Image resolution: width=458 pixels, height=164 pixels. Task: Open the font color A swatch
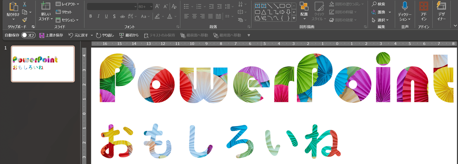170,16
